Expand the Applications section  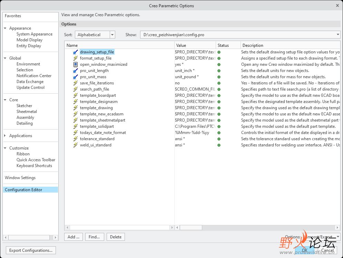pyautogui.click(x=5, y=136)
